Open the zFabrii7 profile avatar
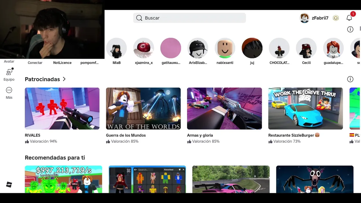Viewport: 361px width, 203px height. point(305,18)
